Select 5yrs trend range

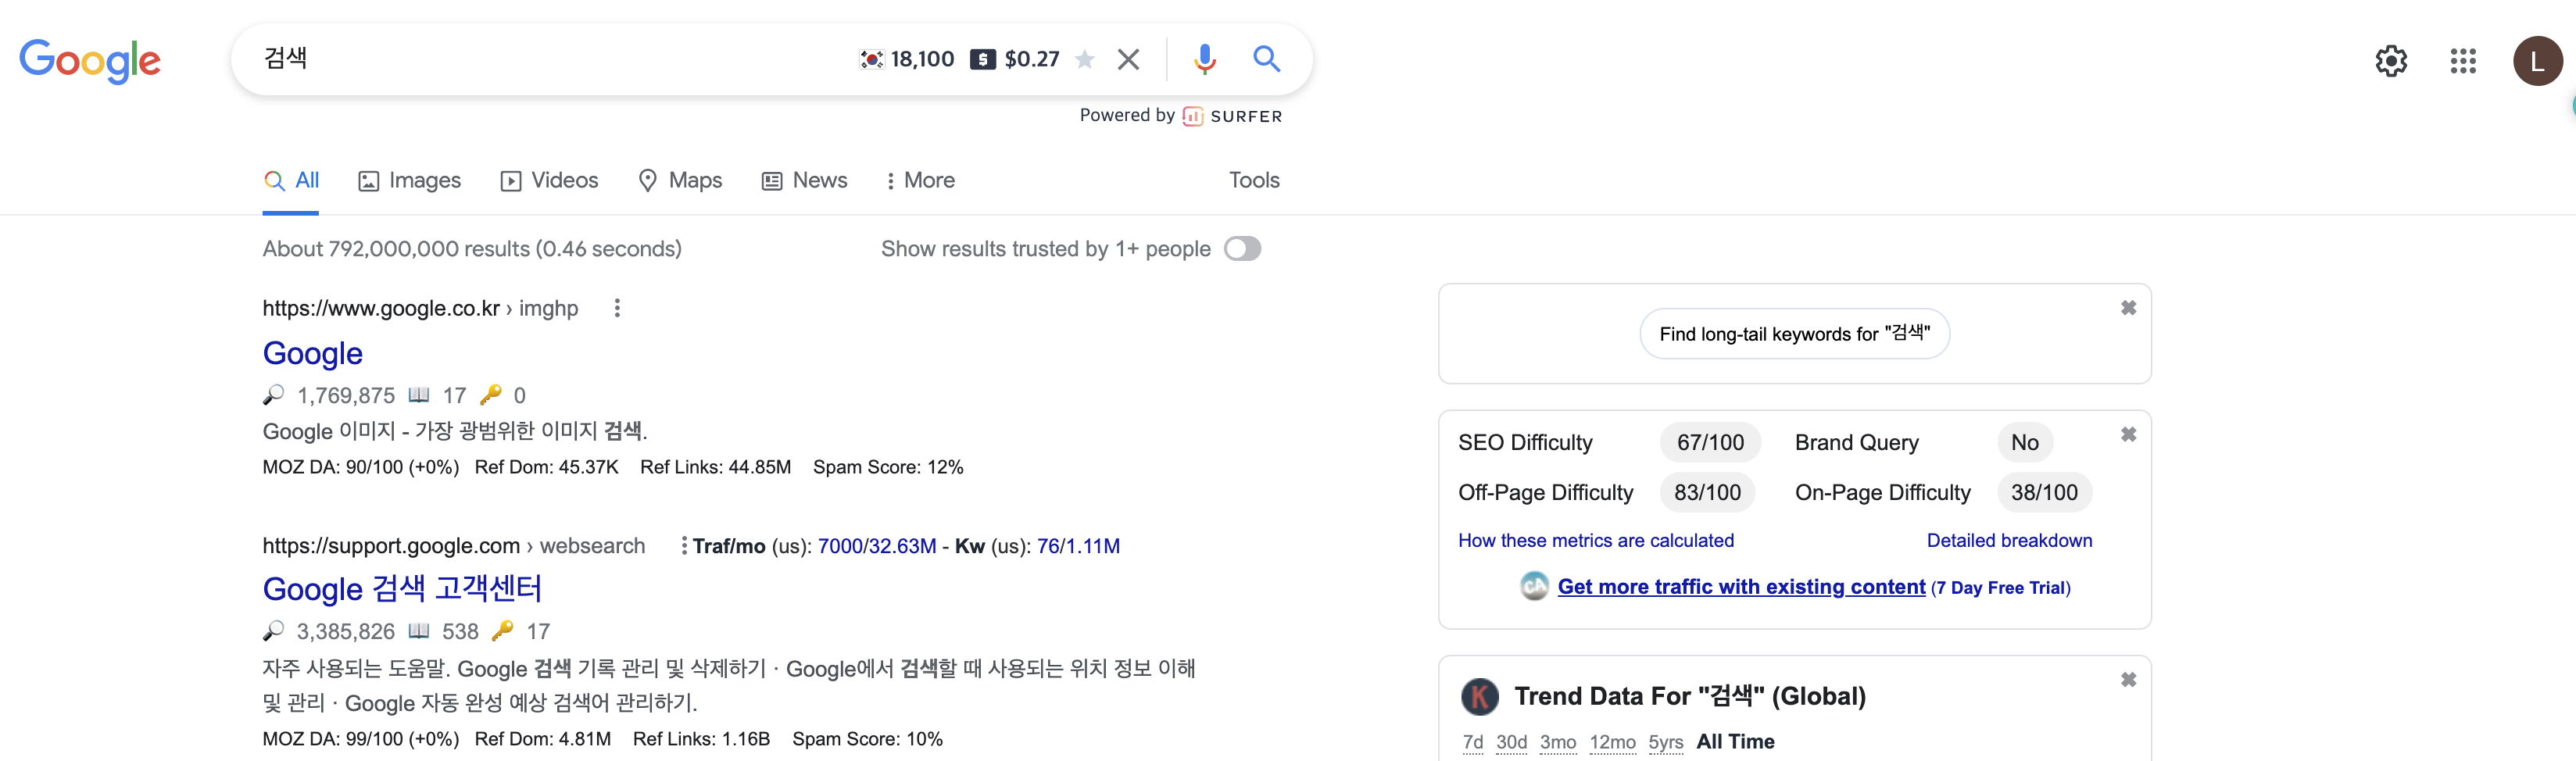coord(1665,742)
